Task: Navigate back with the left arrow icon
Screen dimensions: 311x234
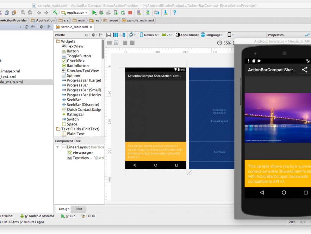Action: [39, 13]
